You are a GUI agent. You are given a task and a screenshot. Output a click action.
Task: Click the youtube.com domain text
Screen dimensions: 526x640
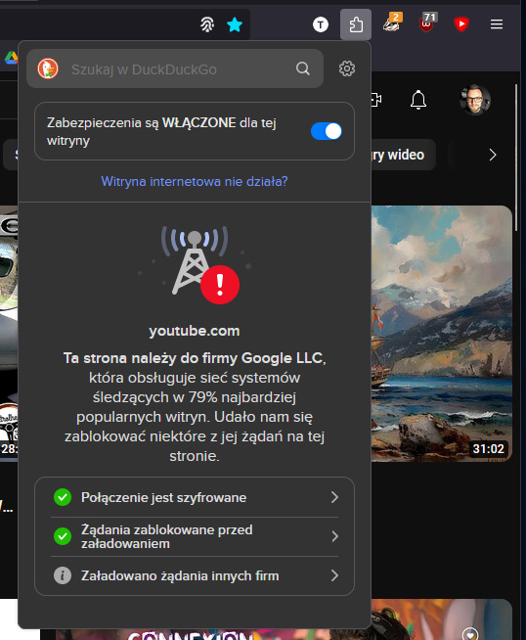(195, 331)
